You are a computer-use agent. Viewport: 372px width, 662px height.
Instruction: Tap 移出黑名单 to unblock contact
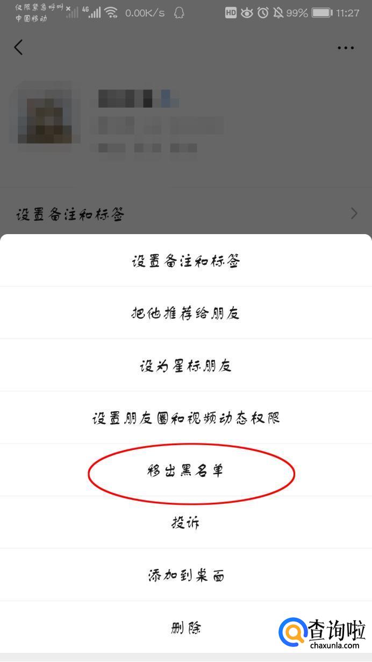[186, 470]
